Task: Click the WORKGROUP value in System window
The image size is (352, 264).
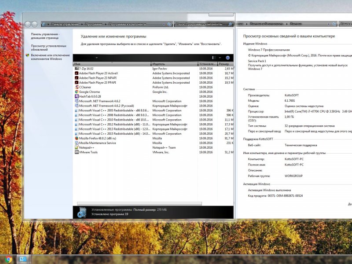Action: (293, 176)
